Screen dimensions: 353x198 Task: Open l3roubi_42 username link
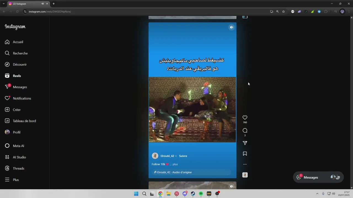coord(167,156)
